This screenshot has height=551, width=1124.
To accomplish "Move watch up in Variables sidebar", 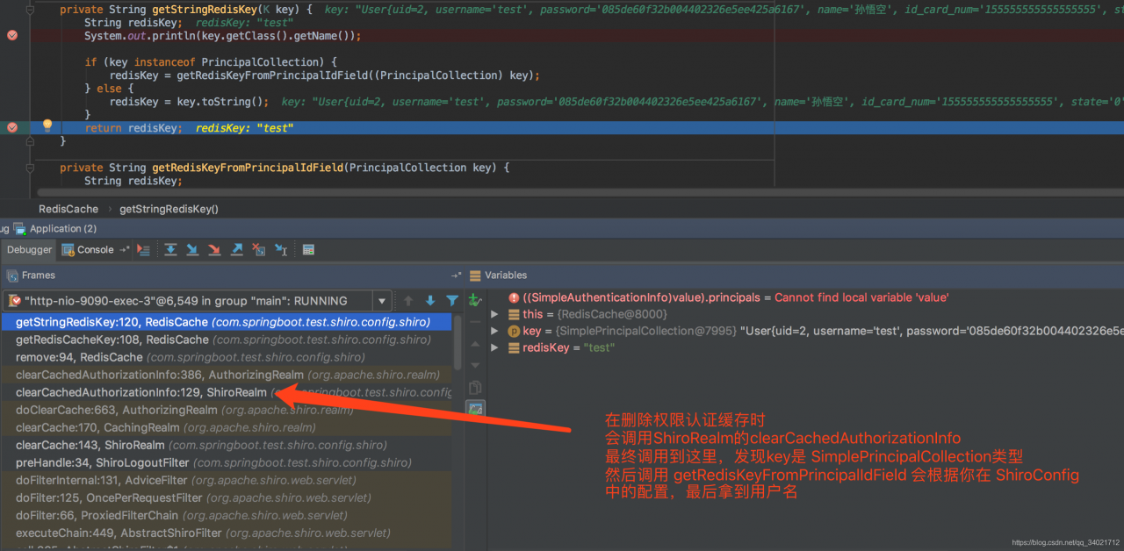I will click(475, 344).
